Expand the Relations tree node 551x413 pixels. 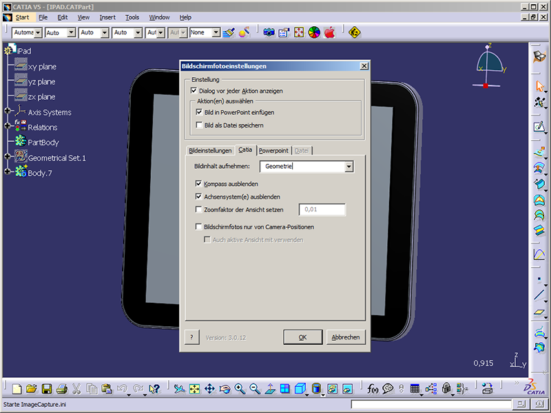coord(7,126)
